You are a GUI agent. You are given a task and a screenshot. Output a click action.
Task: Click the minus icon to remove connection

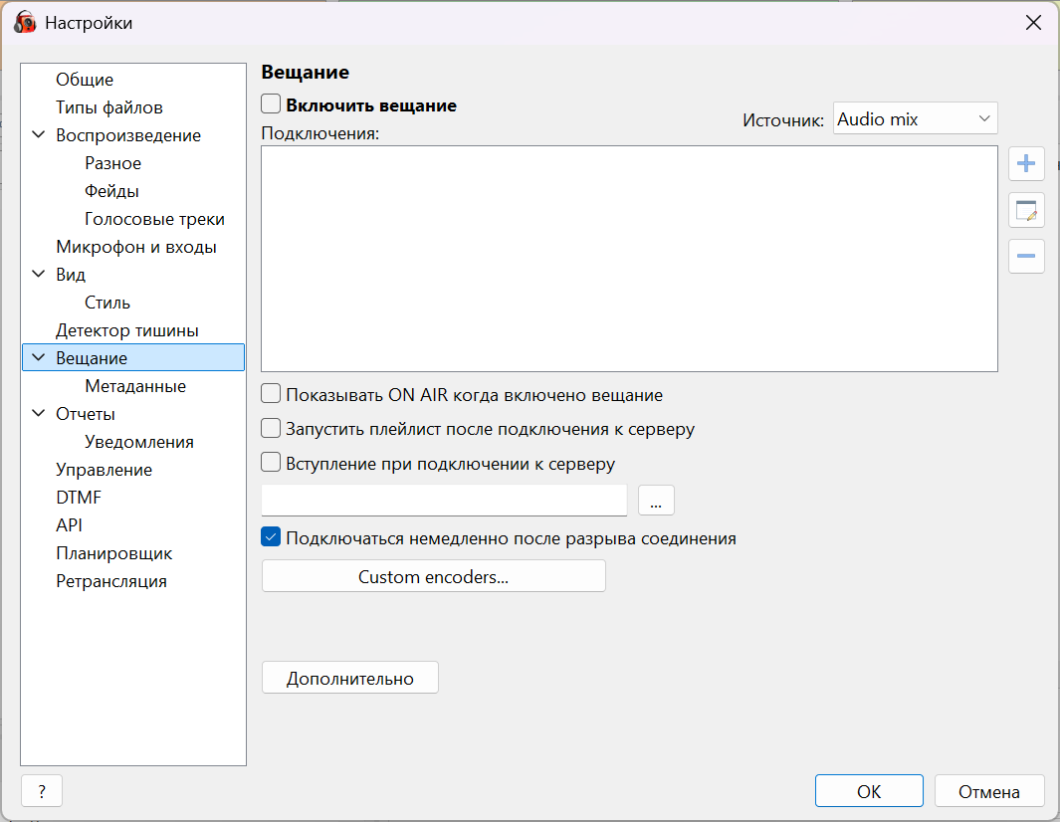(x=1026, y=256)
